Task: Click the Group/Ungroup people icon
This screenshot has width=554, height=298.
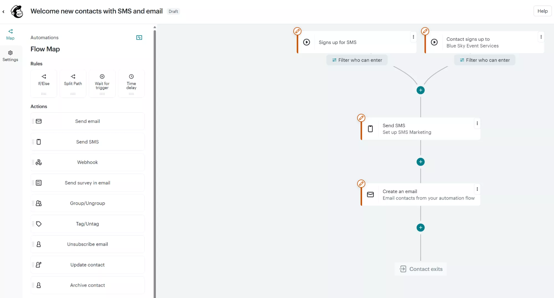Action: 39,203
